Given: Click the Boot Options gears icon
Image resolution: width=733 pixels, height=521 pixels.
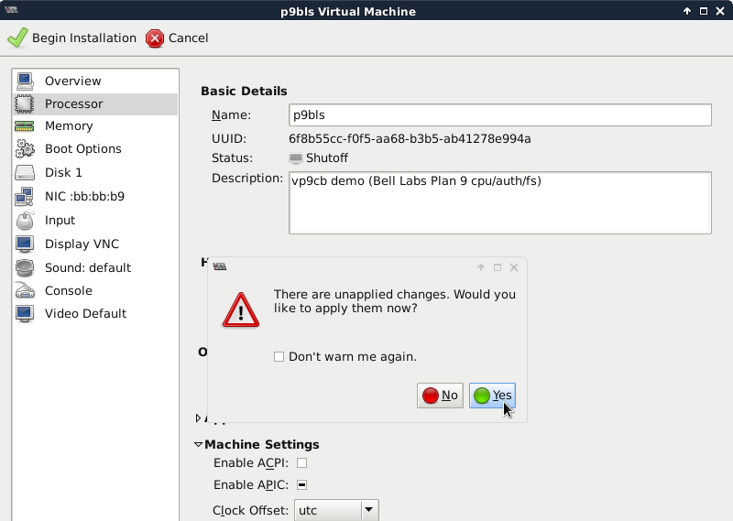Looking at the screenshot, I should [25, 149].
